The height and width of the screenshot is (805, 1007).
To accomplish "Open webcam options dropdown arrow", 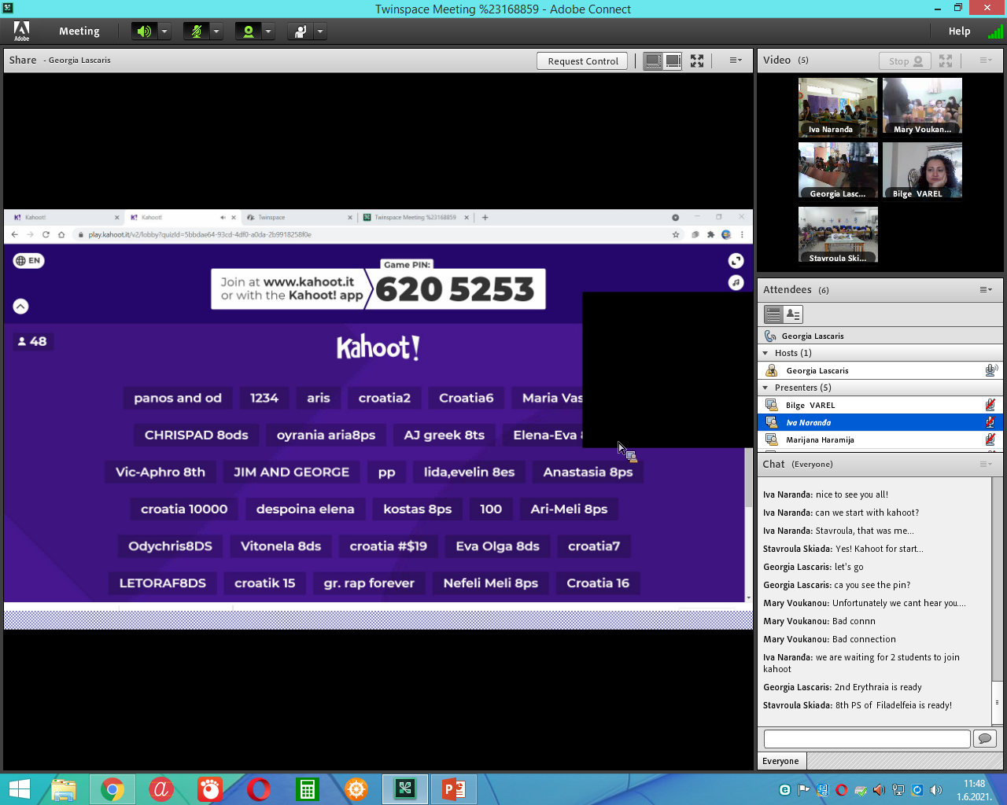I will (268, 31).
